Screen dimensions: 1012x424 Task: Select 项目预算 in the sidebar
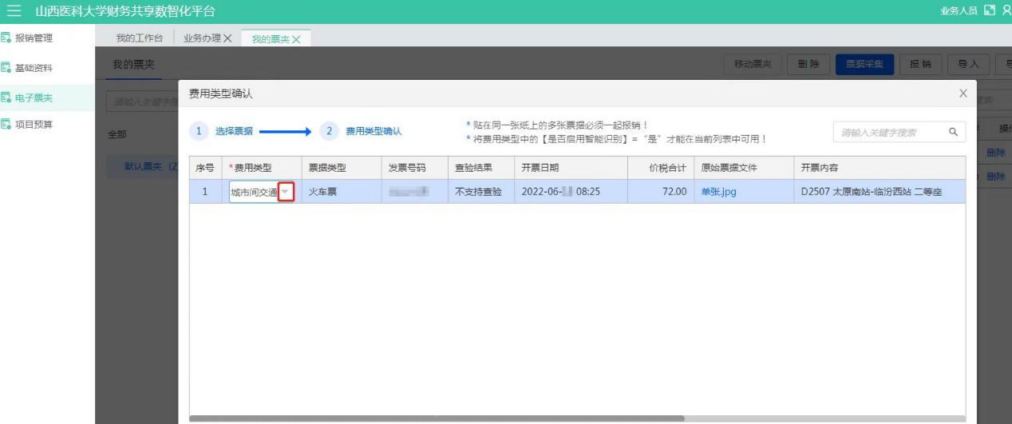(34, 125)
